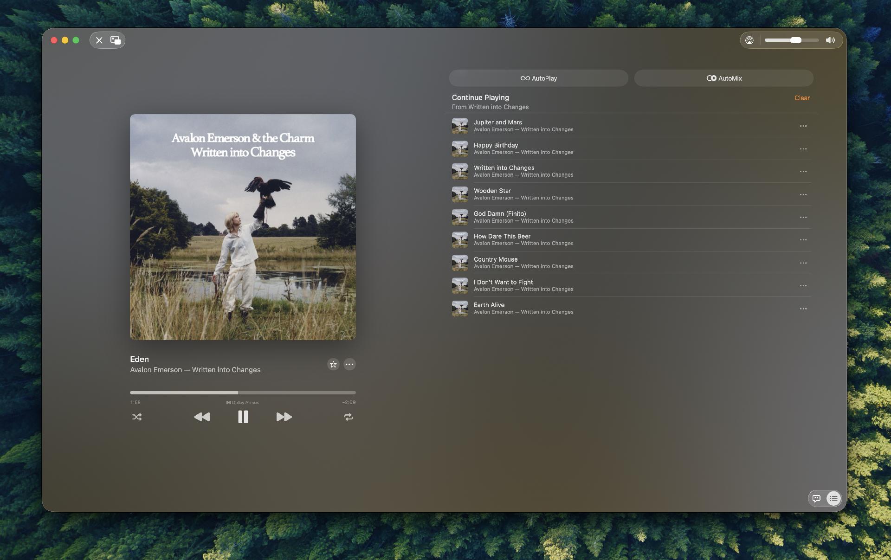Viewport: 891px width, 560px height.
Task: Show the lyrics view
Action: tap(817, 498)
